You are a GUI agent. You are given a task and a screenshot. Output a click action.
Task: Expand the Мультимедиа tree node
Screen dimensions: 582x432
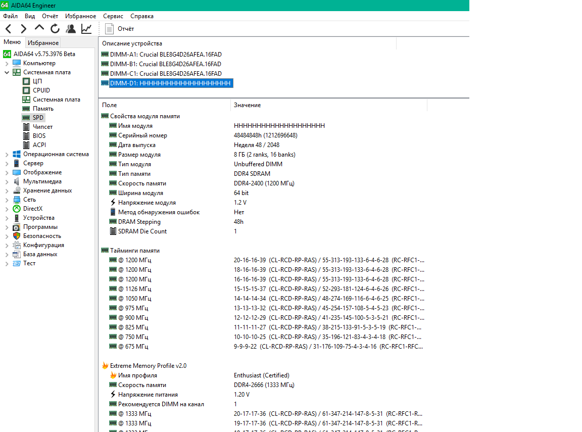[x=7, y=181]
